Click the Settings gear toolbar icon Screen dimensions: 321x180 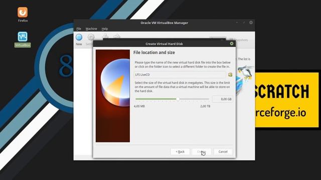pos(91,37)
